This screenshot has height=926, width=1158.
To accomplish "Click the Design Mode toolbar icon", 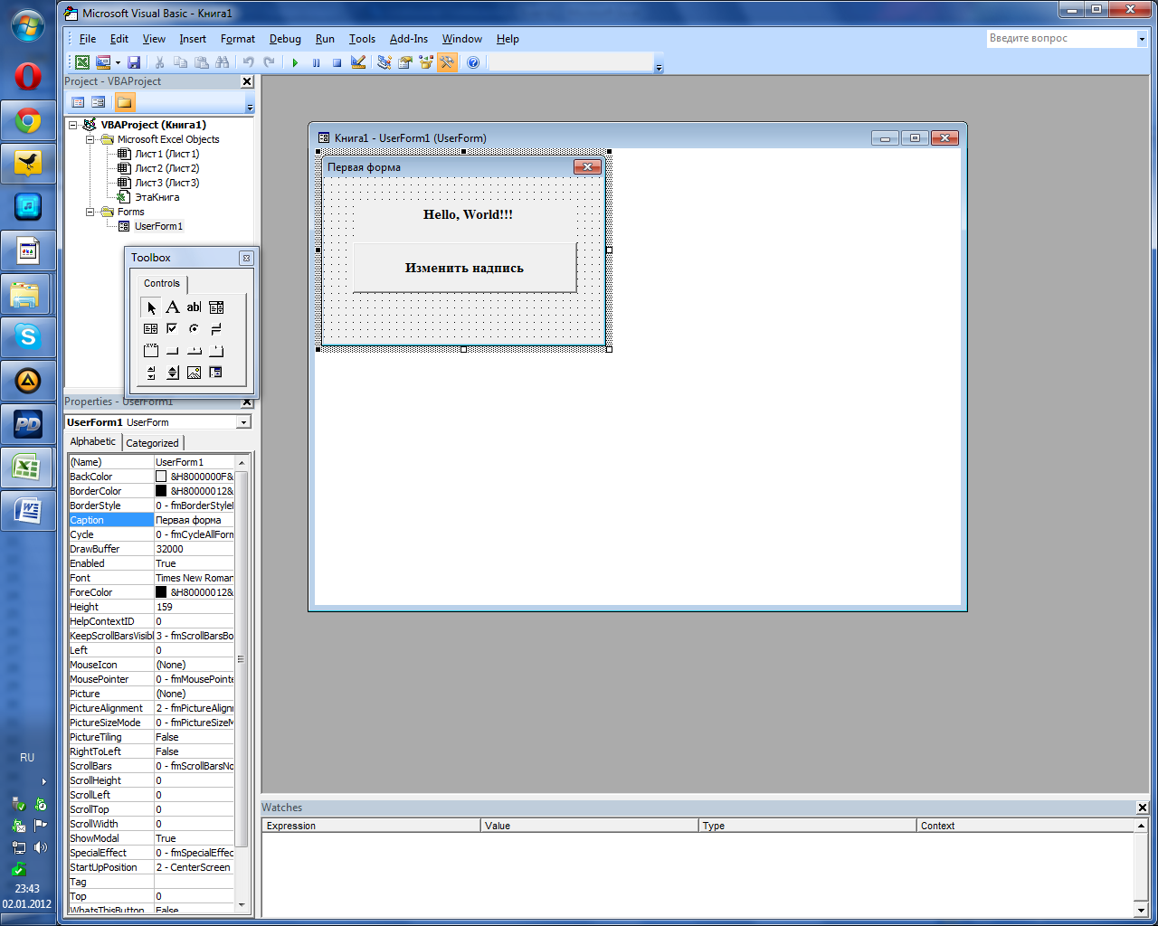I will coord(358,62).
